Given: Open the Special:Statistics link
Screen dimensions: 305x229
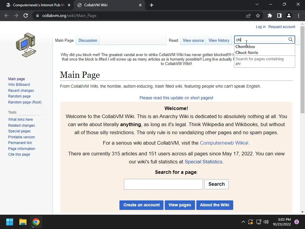Looking at the screenshot, I should 203,162.
